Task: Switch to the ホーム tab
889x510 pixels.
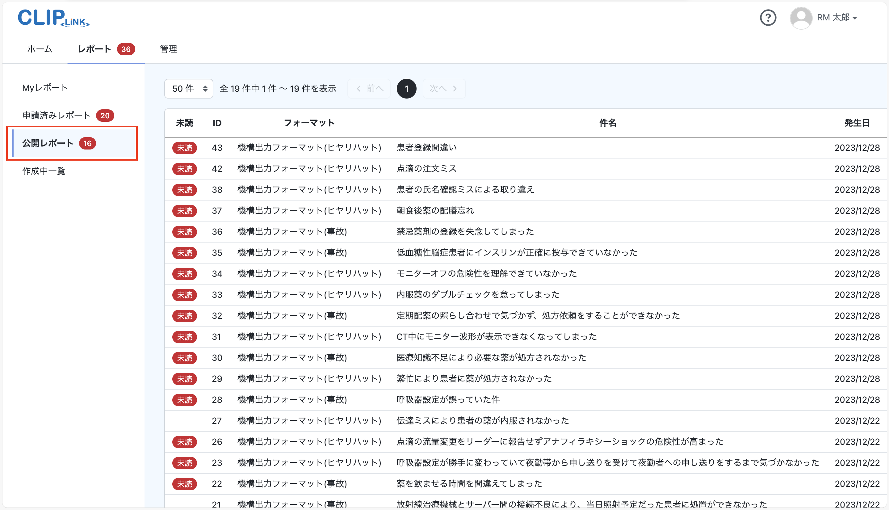Action: [40, 49]
